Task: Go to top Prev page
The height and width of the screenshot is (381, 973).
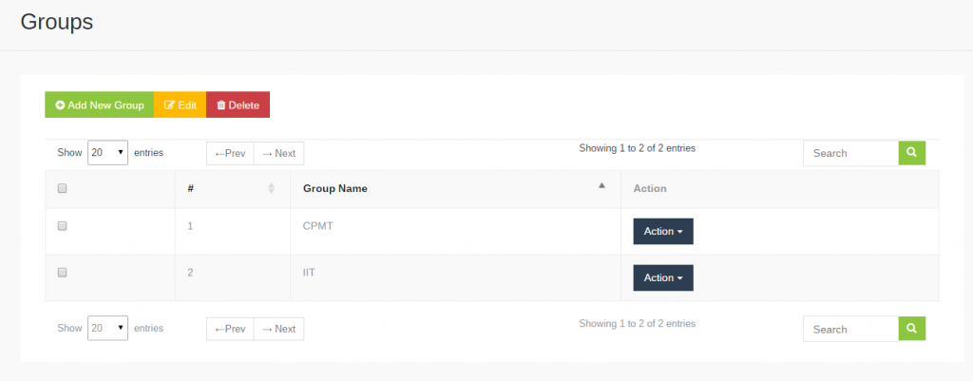Action: 230,153
